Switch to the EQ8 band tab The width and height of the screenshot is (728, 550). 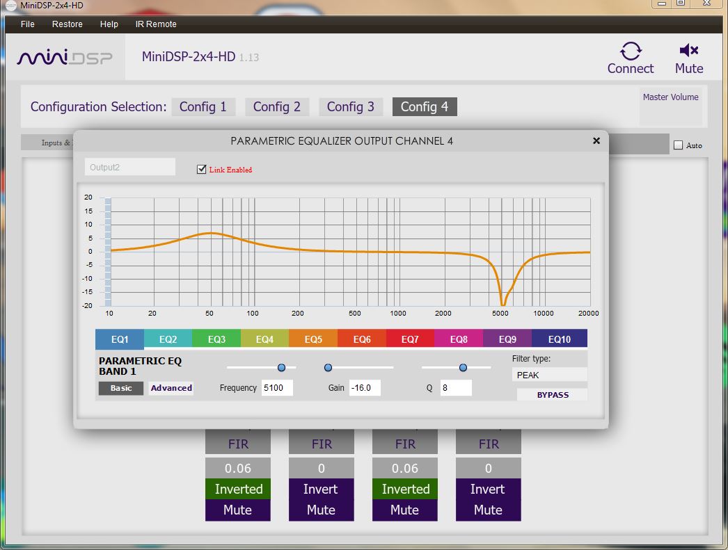tap(459, 339)
